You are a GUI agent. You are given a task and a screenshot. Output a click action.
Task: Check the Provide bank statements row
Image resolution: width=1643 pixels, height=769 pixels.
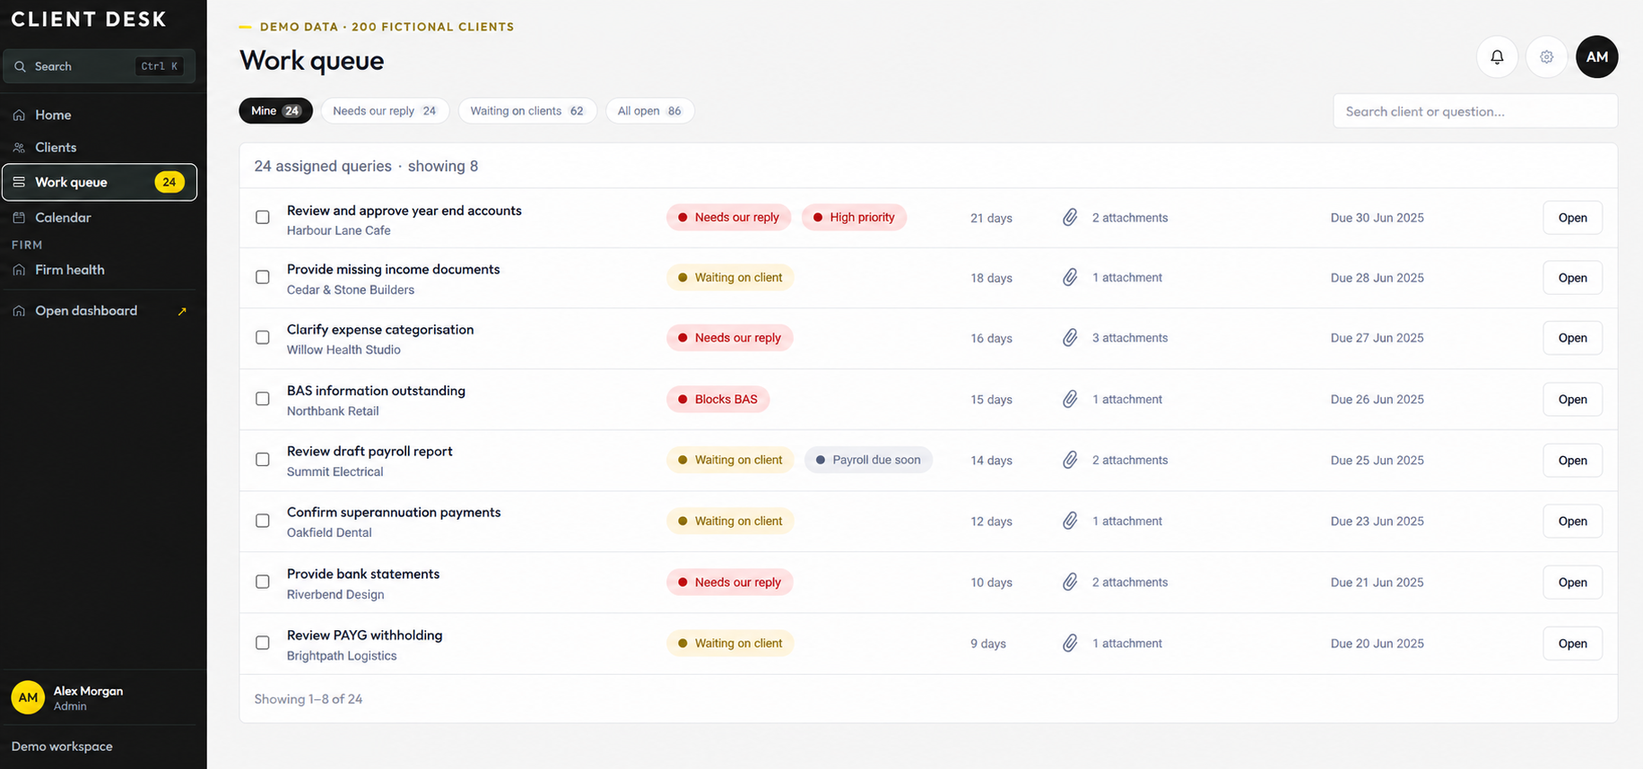pos(263,583)
